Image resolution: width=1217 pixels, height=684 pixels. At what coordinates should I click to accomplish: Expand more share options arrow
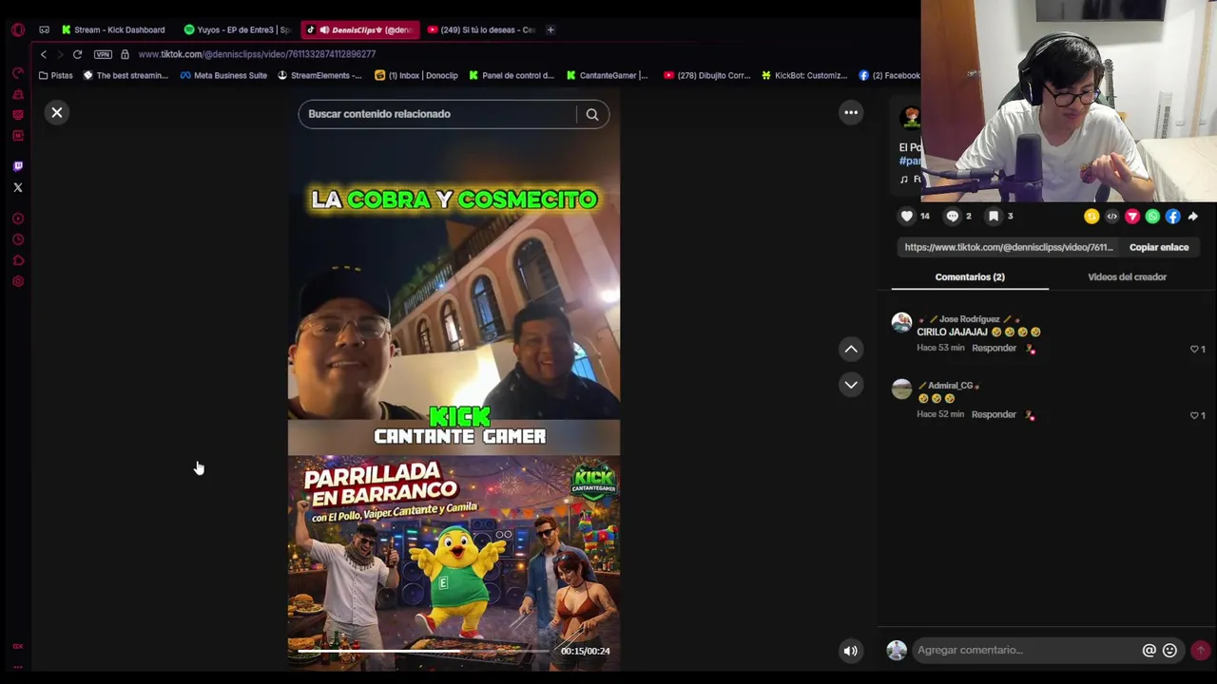point(1193,217)
